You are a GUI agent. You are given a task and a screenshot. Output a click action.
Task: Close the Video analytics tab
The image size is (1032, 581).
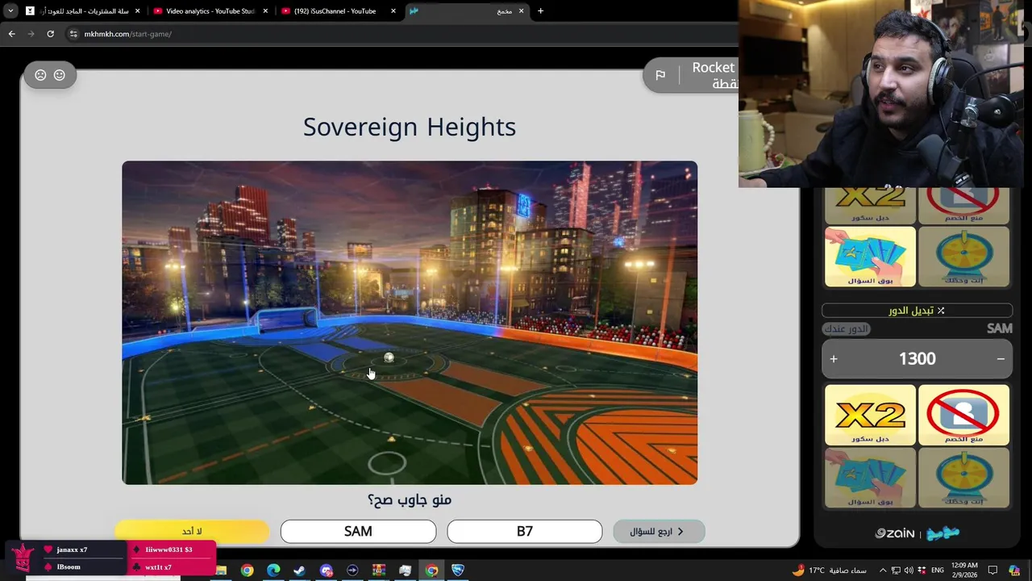click(265, 11)
